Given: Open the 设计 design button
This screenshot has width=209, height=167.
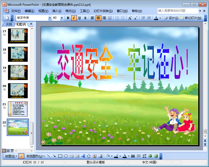Looking at the screenshot, I should (171, 18).
